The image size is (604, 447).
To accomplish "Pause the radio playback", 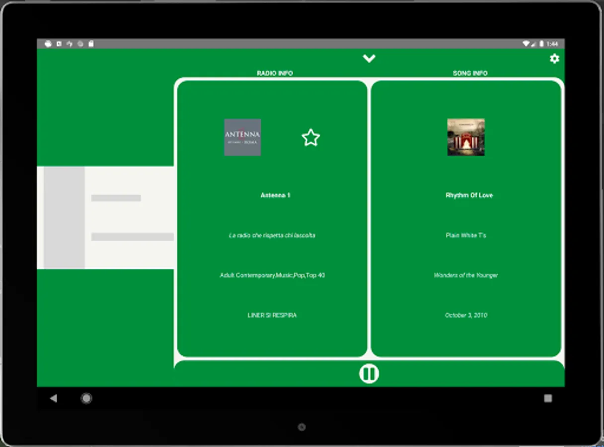I will click(x=369, y=373).
